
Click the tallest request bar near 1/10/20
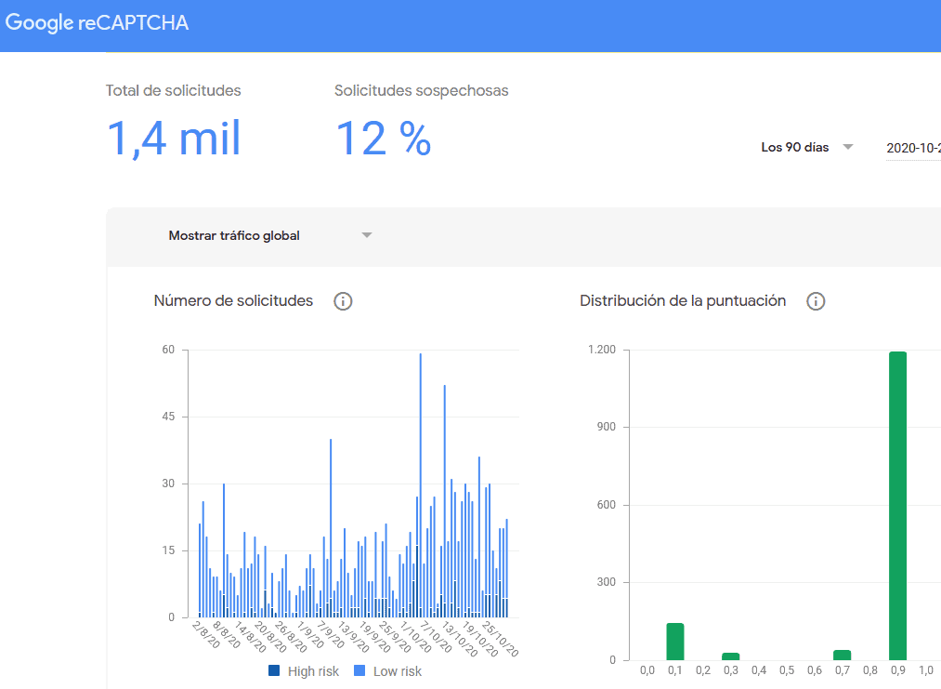coord(420,484)
